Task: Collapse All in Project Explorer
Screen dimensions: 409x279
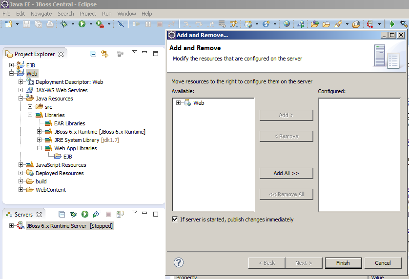Action: 93,54
